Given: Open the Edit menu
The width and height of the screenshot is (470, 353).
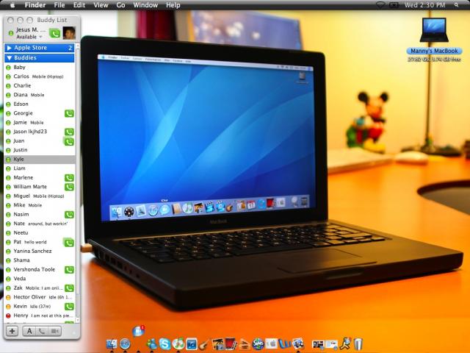Looking at the screenshot, I should tap(79, 5).
